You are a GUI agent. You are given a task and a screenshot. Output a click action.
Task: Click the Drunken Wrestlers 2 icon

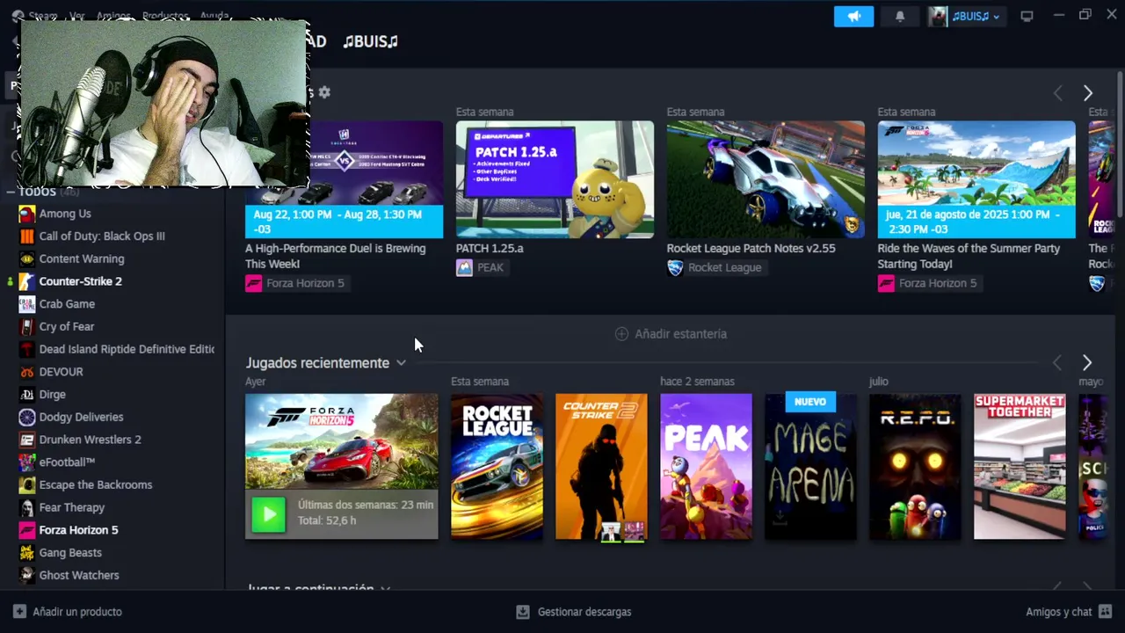click(27, 440)
